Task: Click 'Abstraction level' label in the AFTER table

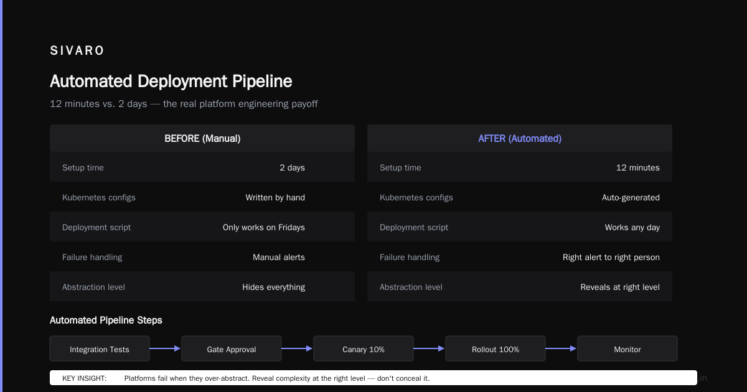Action: (x=411, y=287)
